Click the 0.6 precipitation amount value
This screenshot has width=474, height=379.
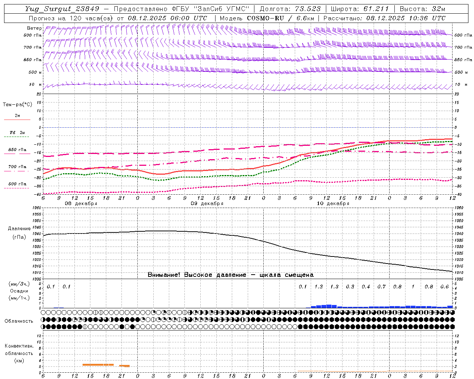coord(444,287)
